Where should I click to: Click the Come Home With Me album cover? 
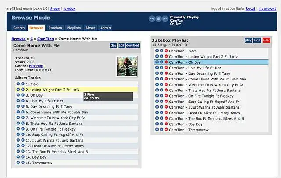pyautogui.click(x=127, y=66)
